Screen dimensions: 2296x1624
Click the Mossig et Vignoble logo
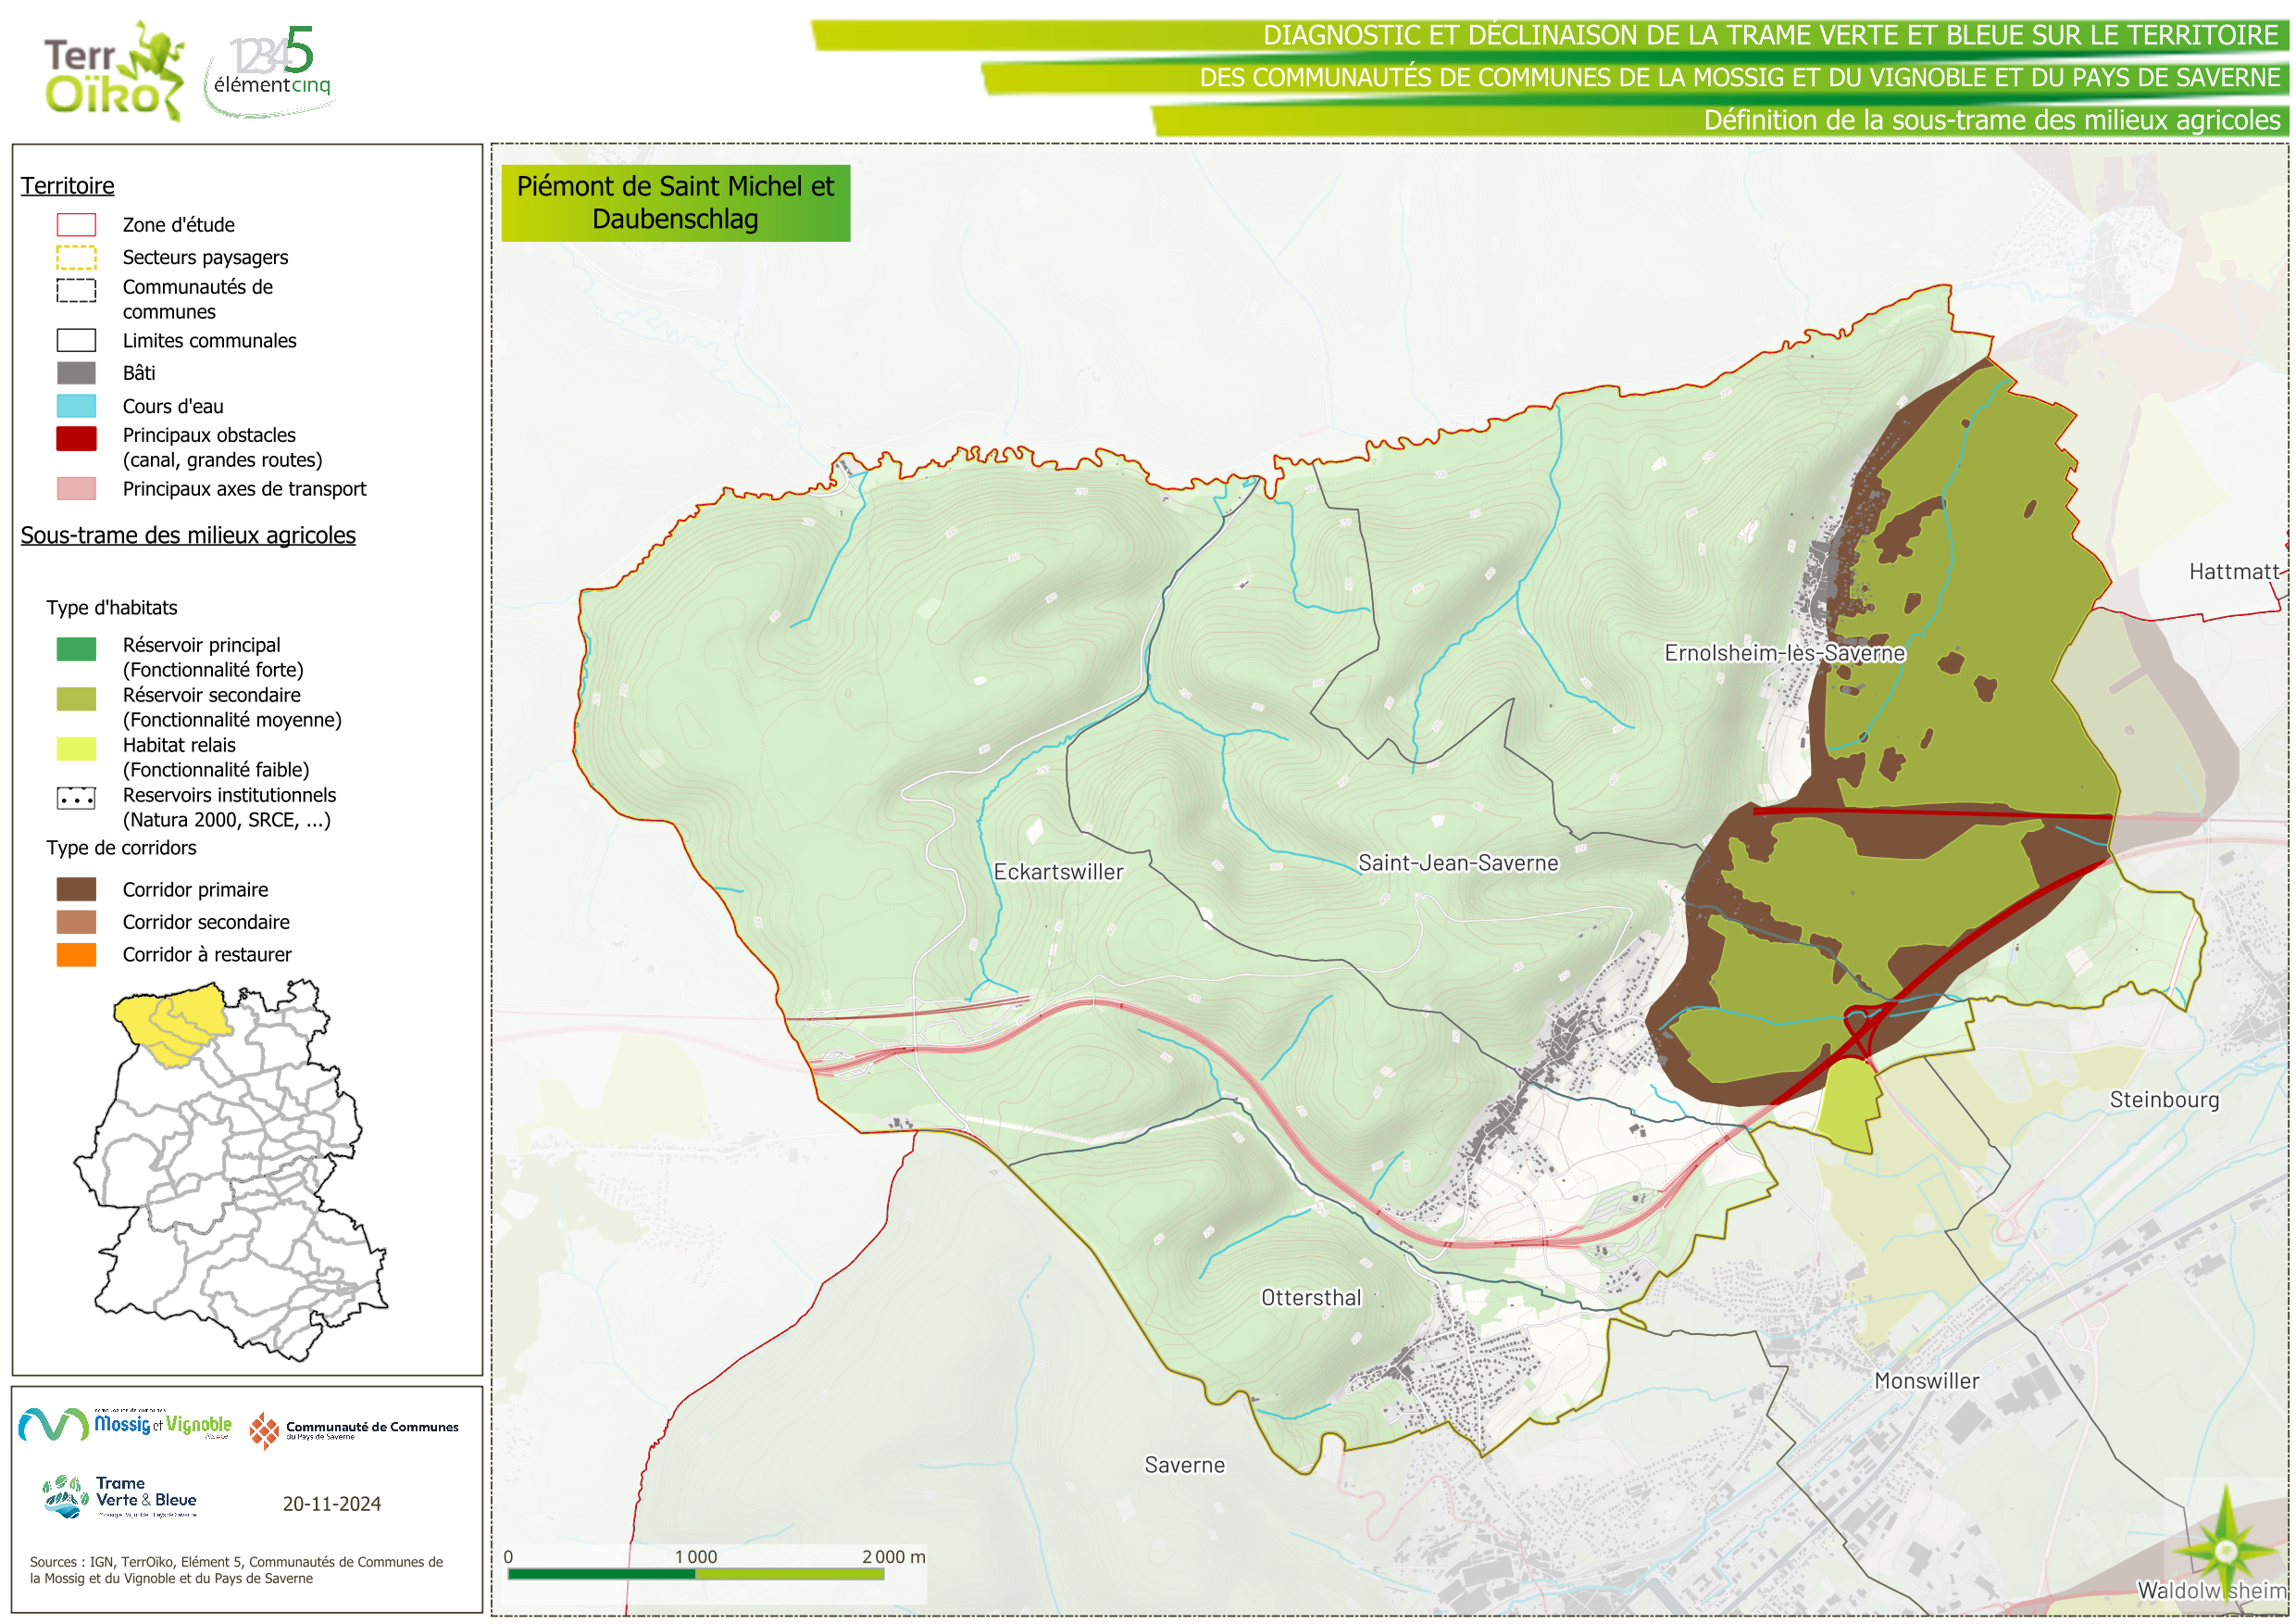[x=125, y=1423]
